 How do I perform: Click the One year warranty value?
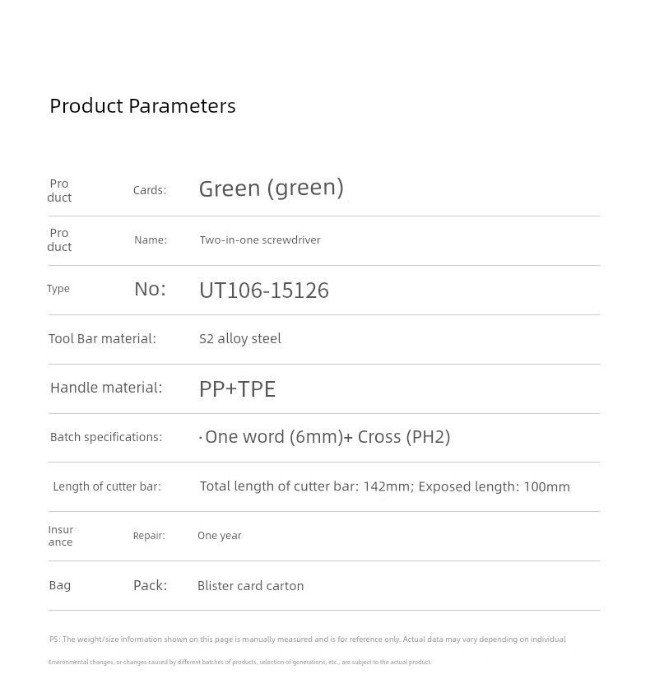click(x=219, y=536)
